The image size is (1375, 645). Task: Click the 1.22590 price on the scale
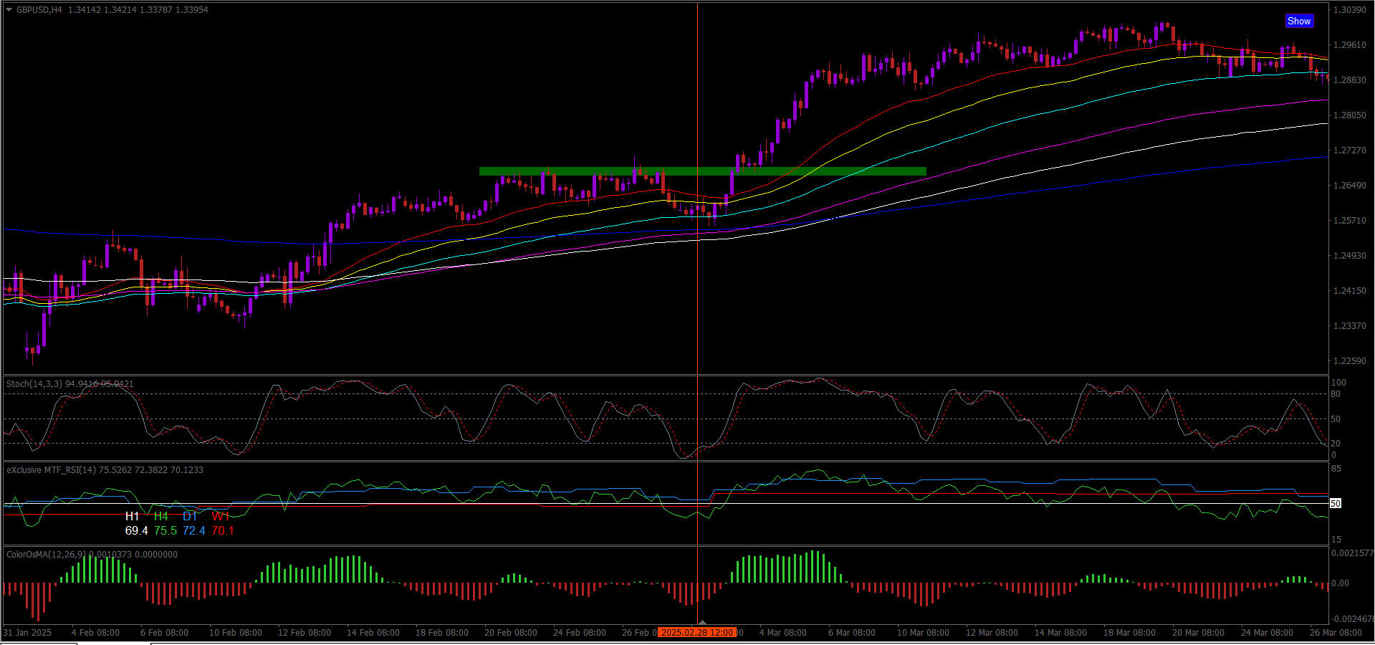(x=1349, y=361)
